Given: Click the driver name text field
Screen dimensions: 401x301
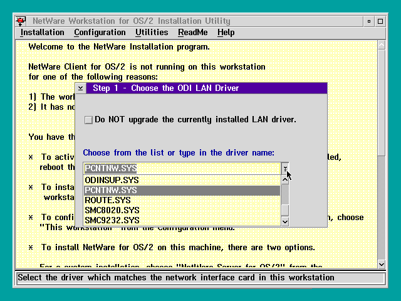Looking at the screenshot, I should (x=182, y=169).
